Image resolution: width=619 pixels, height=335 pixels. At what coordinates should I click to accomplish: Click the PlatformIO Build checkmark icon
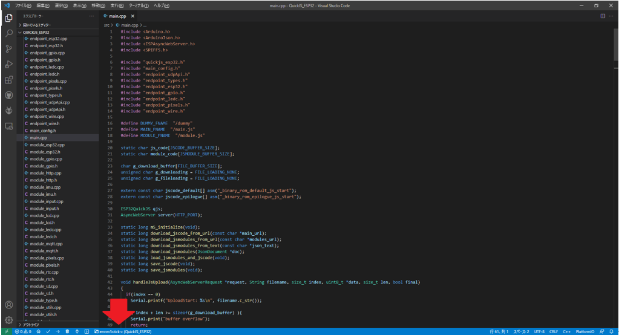coord(48,331)
